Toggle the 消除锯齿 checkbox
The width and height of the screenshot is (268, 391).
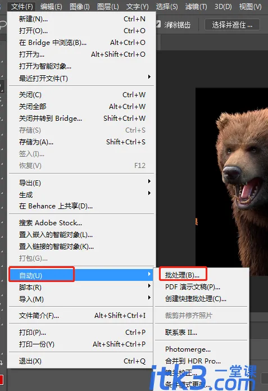[x=158, y=24]
